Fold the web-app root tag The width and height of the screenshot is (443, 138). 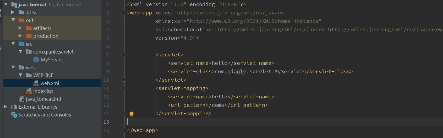click(125, 13)
